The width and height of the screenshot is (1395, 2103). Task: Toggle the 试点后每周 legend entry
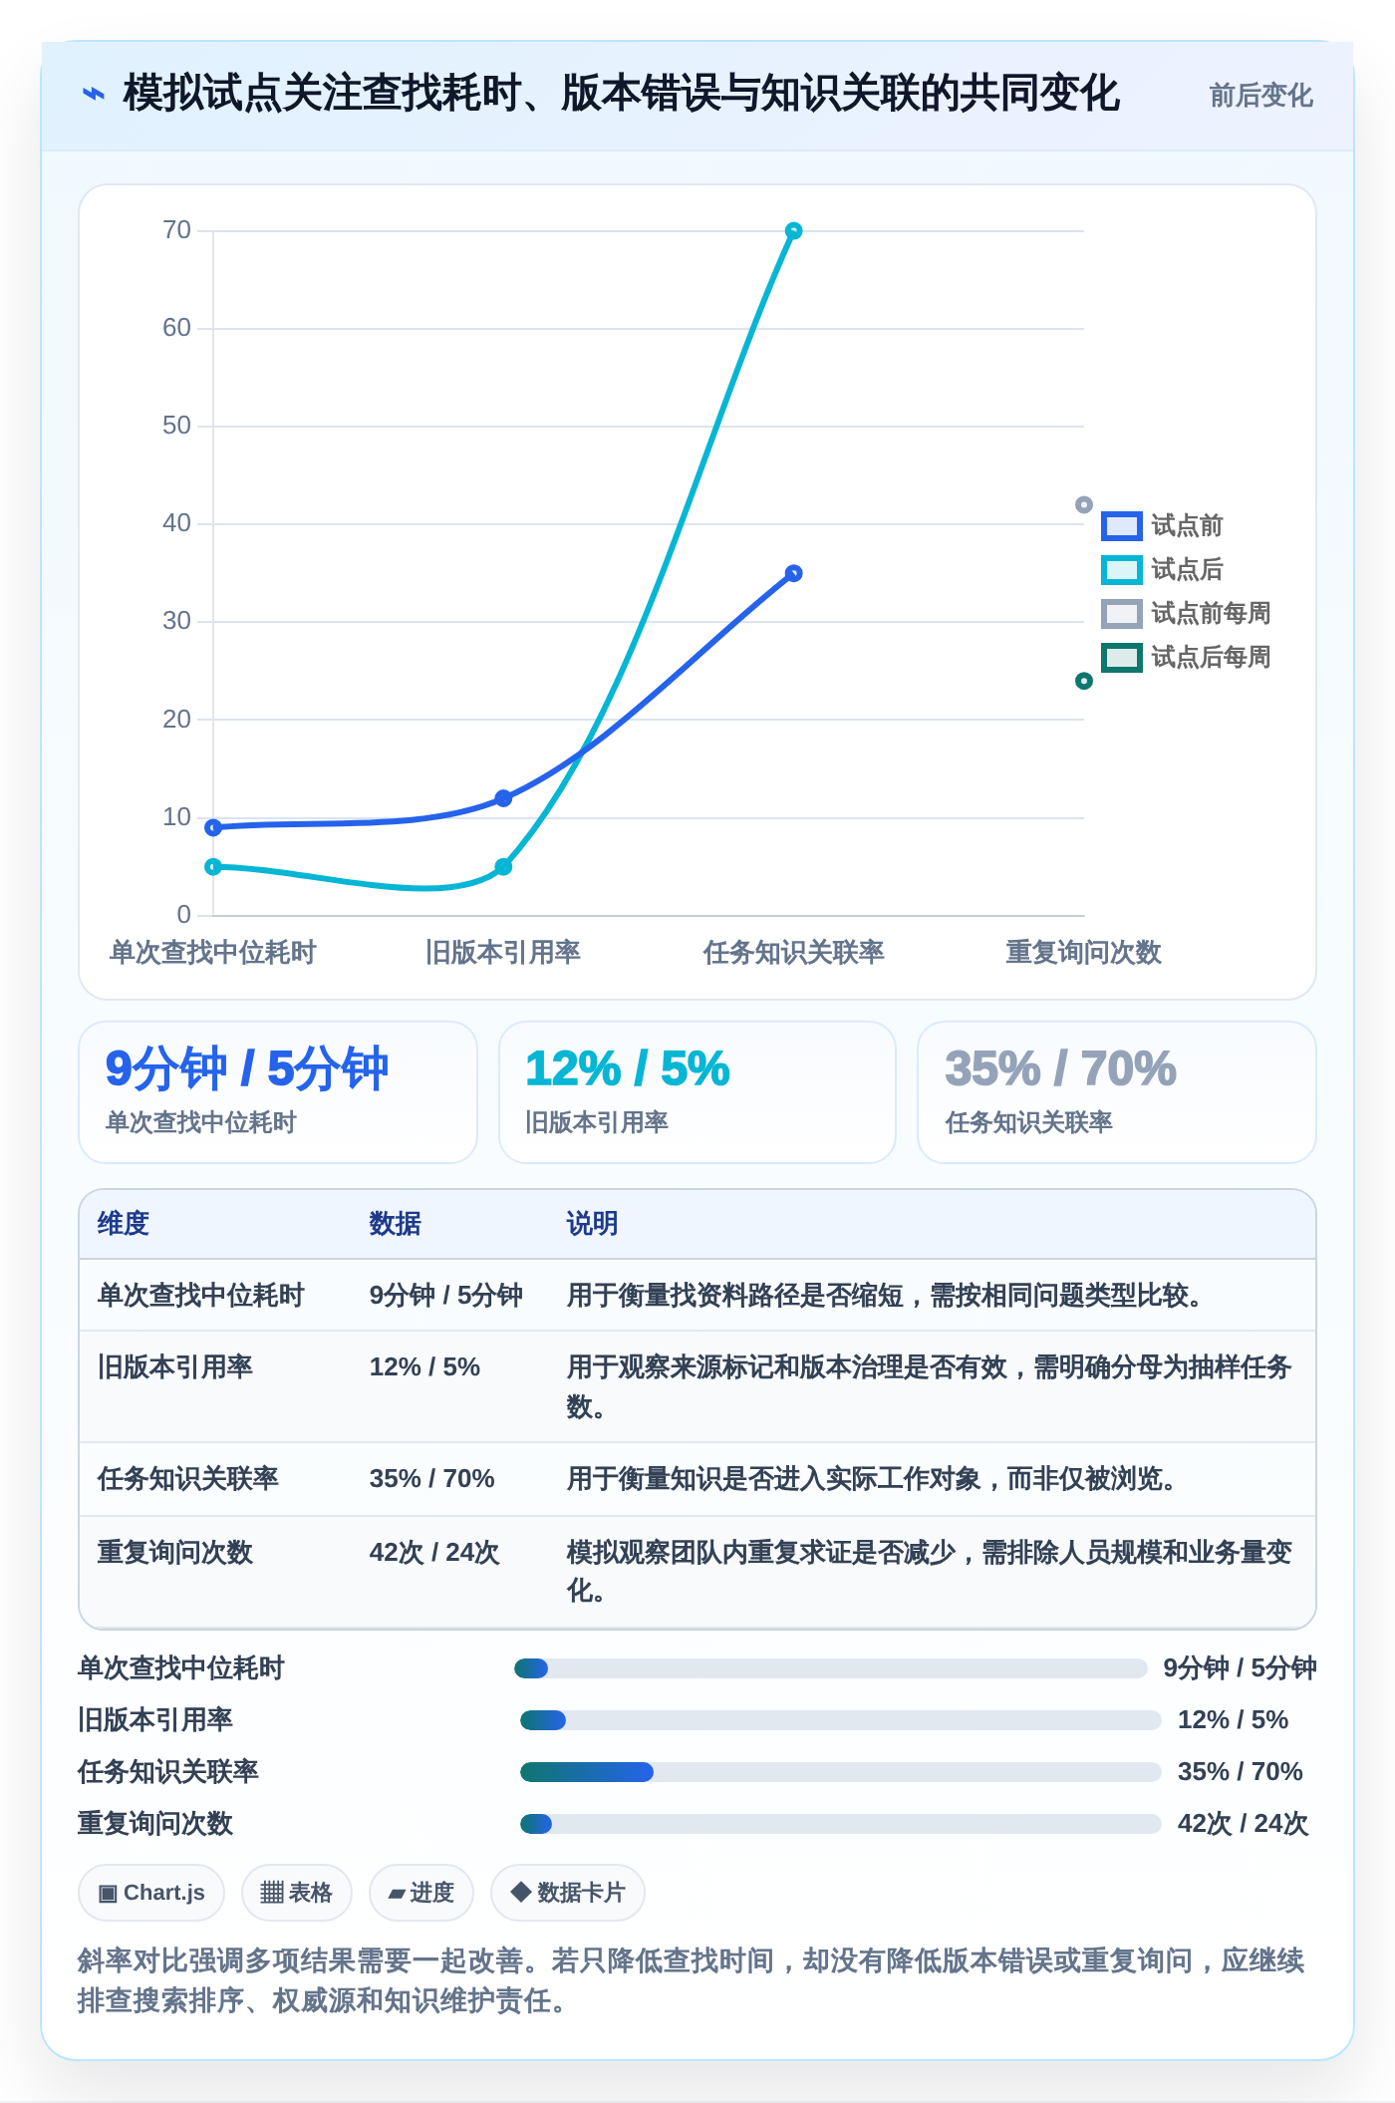tap(1186, 657)
